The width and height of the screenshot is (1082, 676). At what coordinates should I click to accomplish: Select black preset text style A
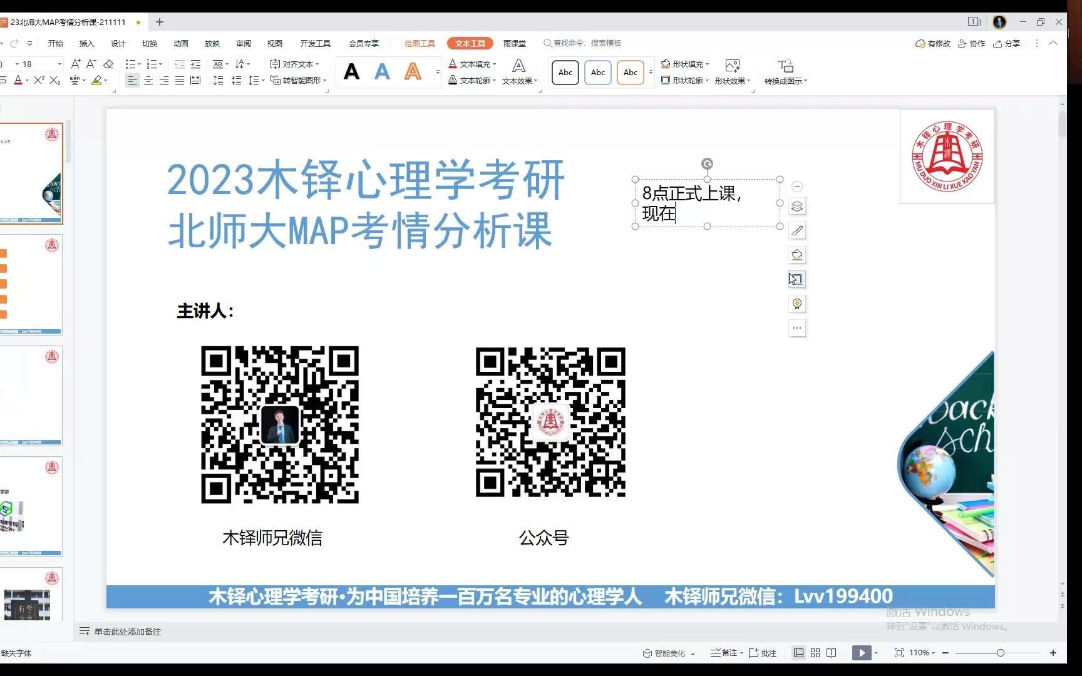coord(352,72)
